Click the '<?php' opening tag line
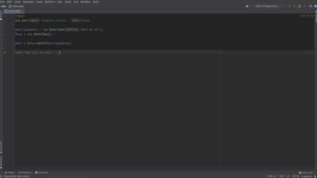This screenshot has height=178, width=317. coord(19,16)
